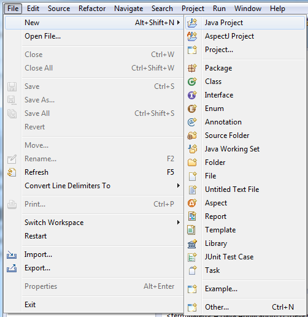Image resolution: width=308 pixels, height=317 pixels.
Task: Expand Convert Line Delimiters To submenu
Action: [x=179, y=186]
